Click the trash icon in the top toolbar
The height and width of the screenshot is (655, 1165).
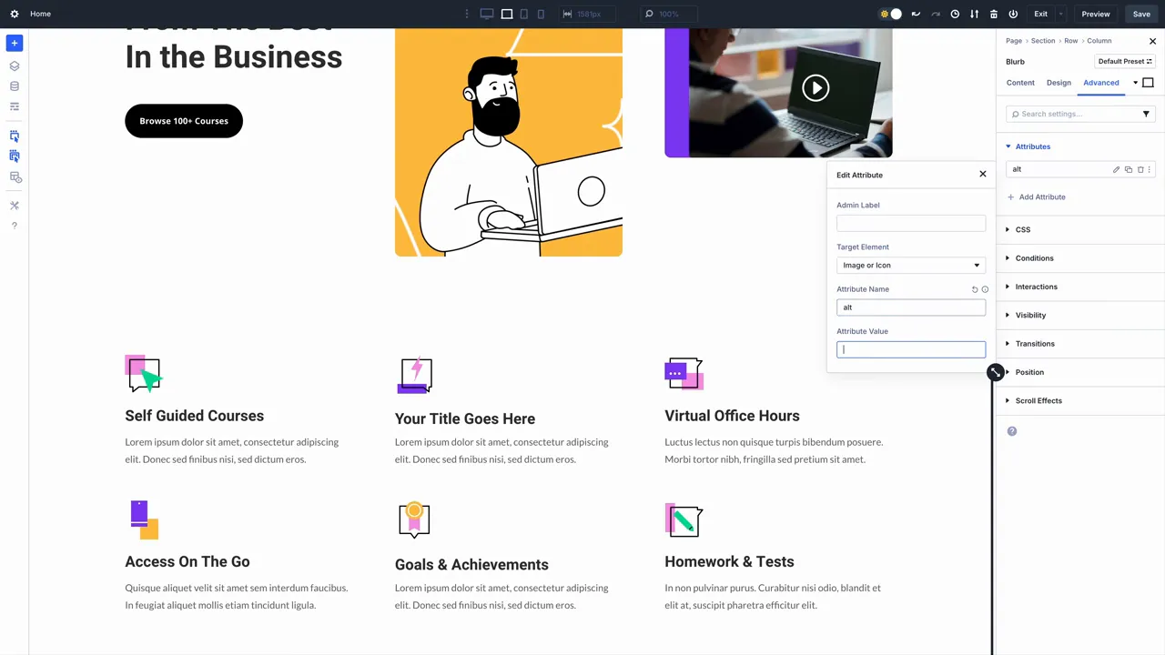[x=994, y=14]
